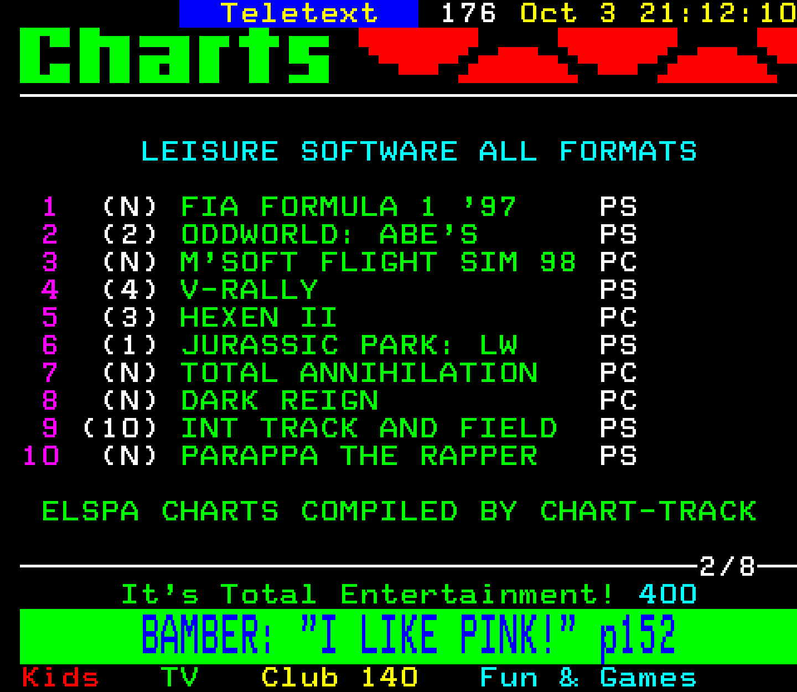Click the page number 176 in header

(468, 13)
